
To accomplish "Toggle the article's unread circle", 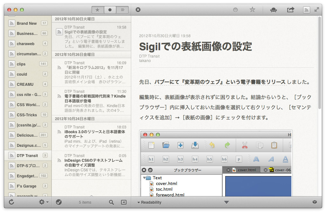I will [235, 10].
